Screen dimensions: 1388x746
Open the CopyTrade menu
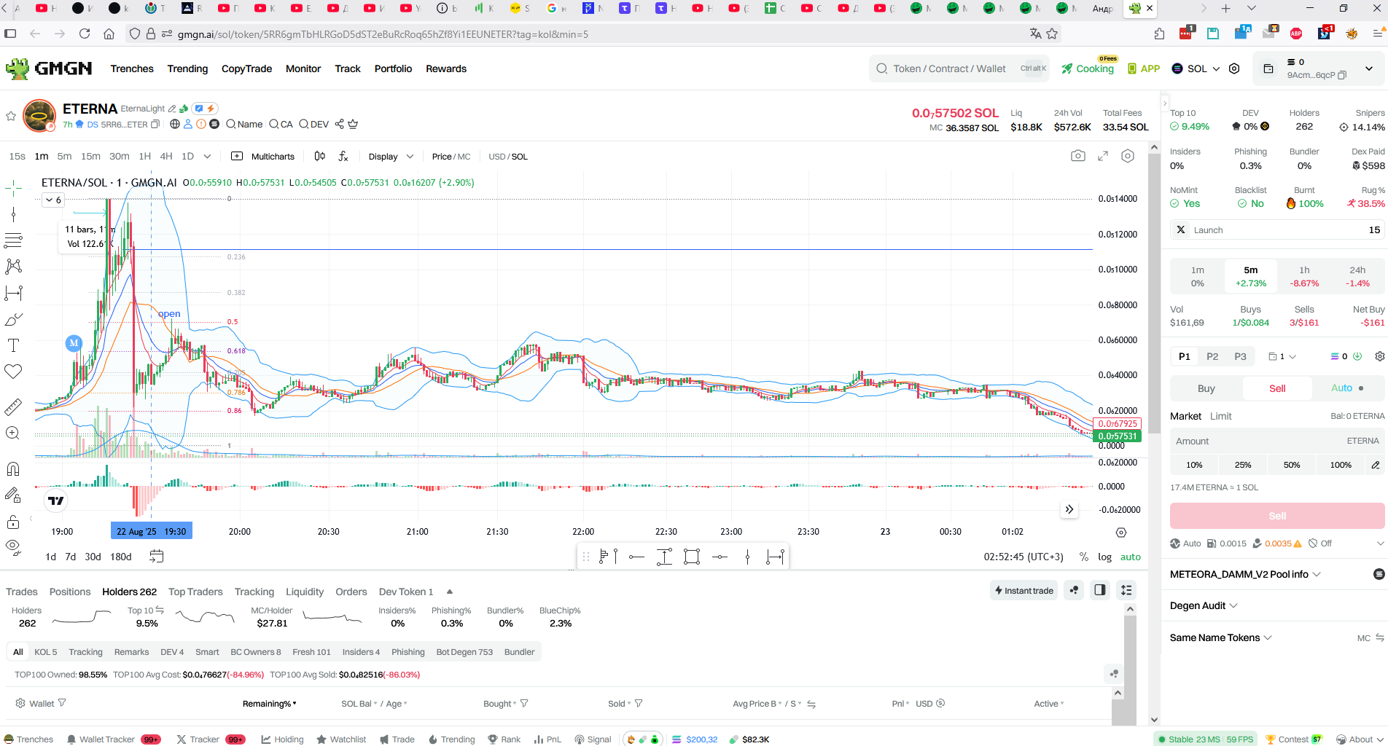(x=246, y=68)
